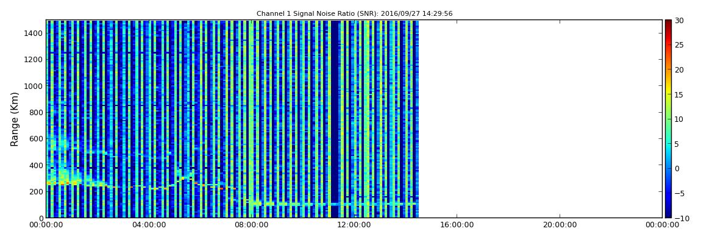
Task: Click the 04:00:00 time axis label
Action: tap(148, 225)
